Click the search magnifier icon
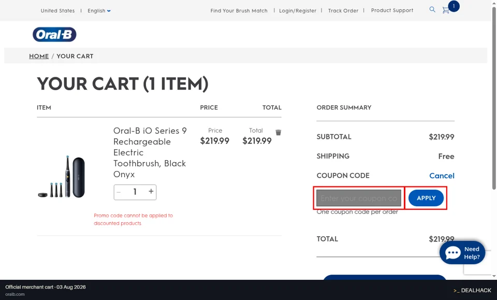The height and width of the screenshot is (300, 497). pyautogui.click(x=432, y=9)
